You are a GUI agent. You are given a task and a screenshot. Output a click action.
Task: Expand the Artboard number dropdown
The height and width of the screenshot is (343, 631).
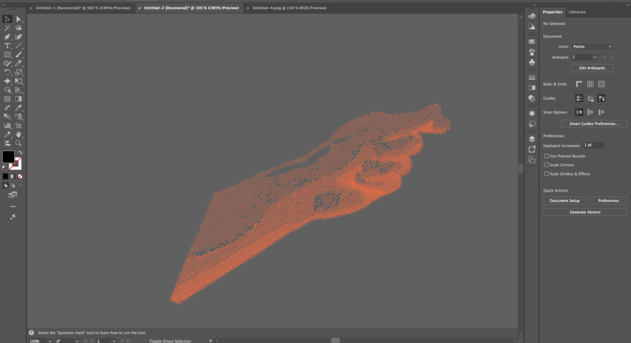(x=594, y=57)
